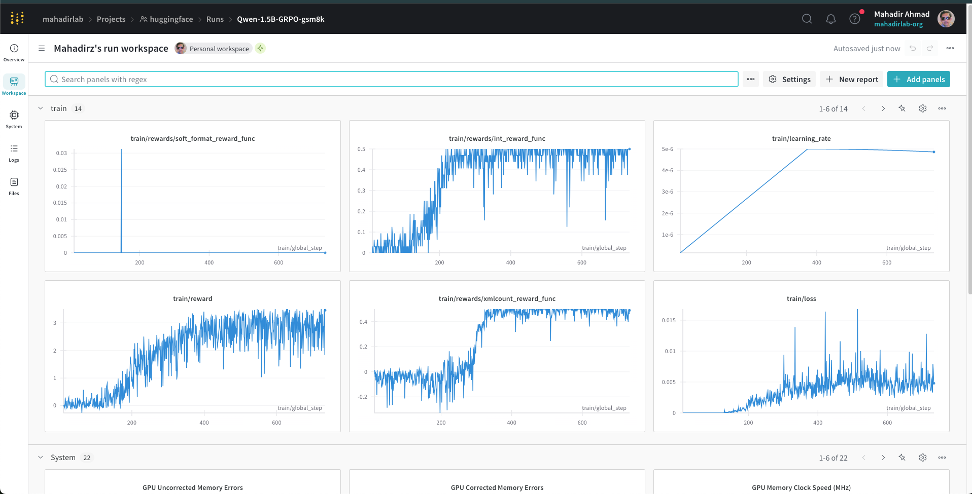Open the help question mark menu
Image resolution: width=972 pixels, height=494 pixels.
855,19
